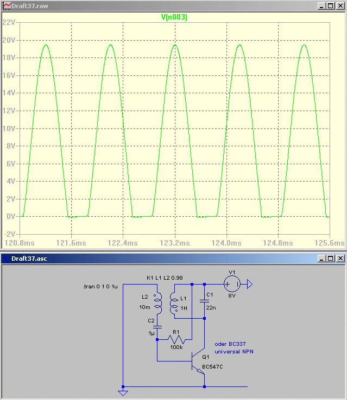The width and height of the screenshot is (347, 400).
Task: Click the K1 L1 L2 0.98 directive
Action: click(x=165, y=278)
